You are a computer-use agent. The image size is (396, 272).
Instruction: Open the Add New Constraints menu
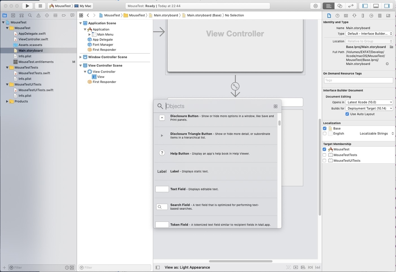pyautogui.click(x=310, y=267)
